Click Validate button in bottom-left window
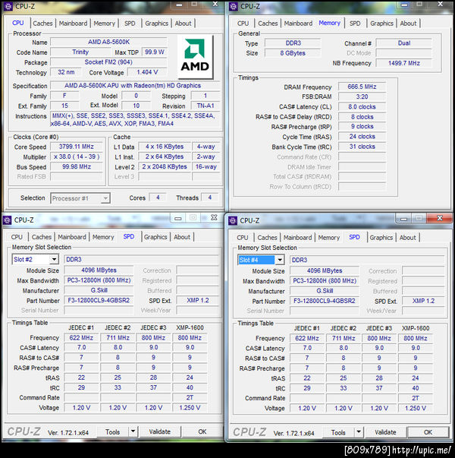The height and width of the screenshot is (458, 455). click(x=160, y=431)
